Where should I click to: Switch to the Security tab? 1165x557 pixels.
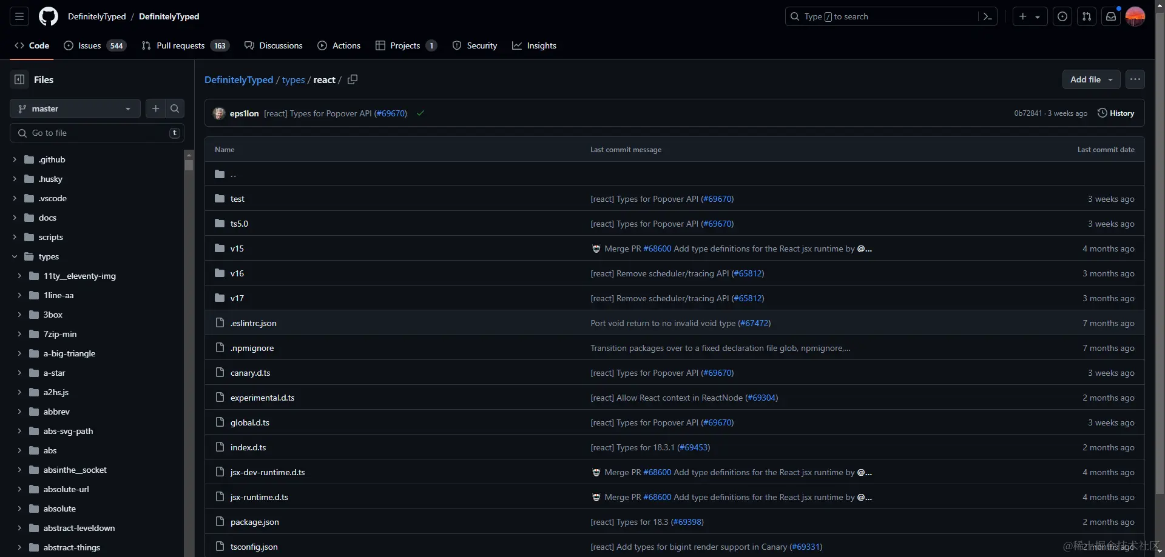point(474,45)
